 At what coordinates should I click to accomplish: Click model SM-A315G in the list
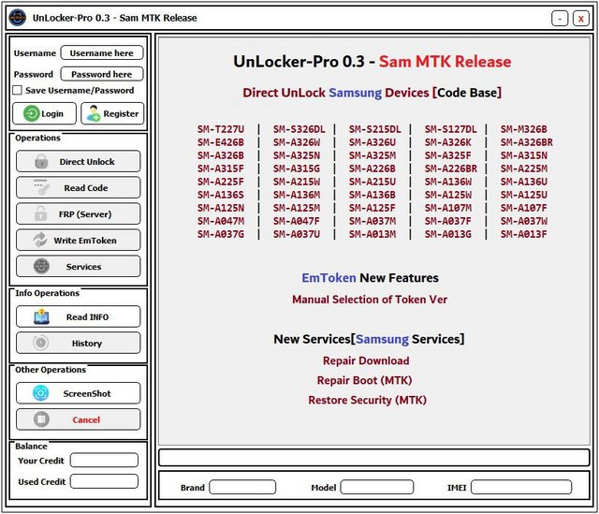(x=297, y=169)
